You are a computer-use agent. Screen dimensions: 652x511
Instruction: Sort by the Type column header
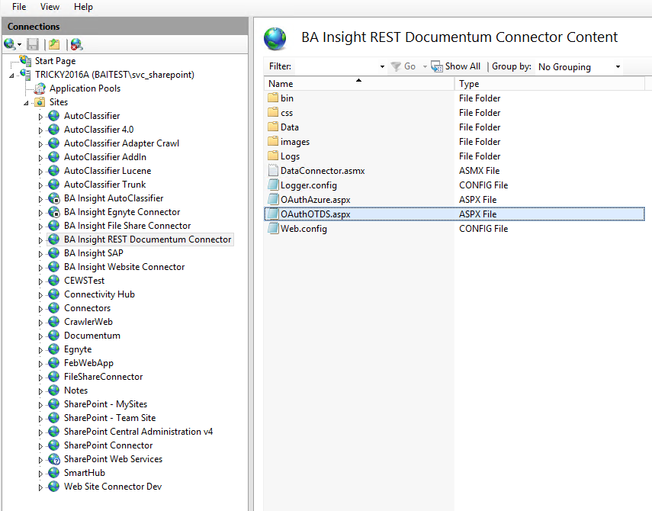[x=469, y=84]
